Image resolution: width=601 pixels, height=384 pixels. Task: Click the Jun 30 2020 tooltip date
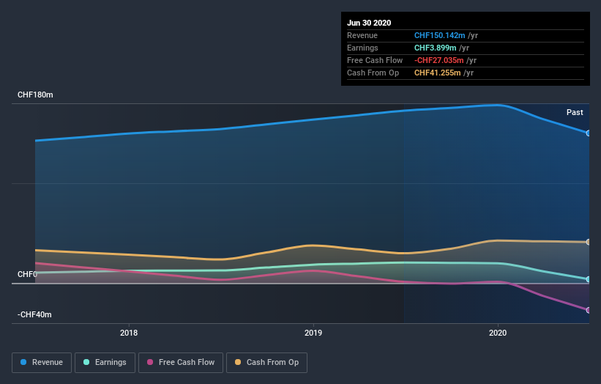[x=369, y=23]
